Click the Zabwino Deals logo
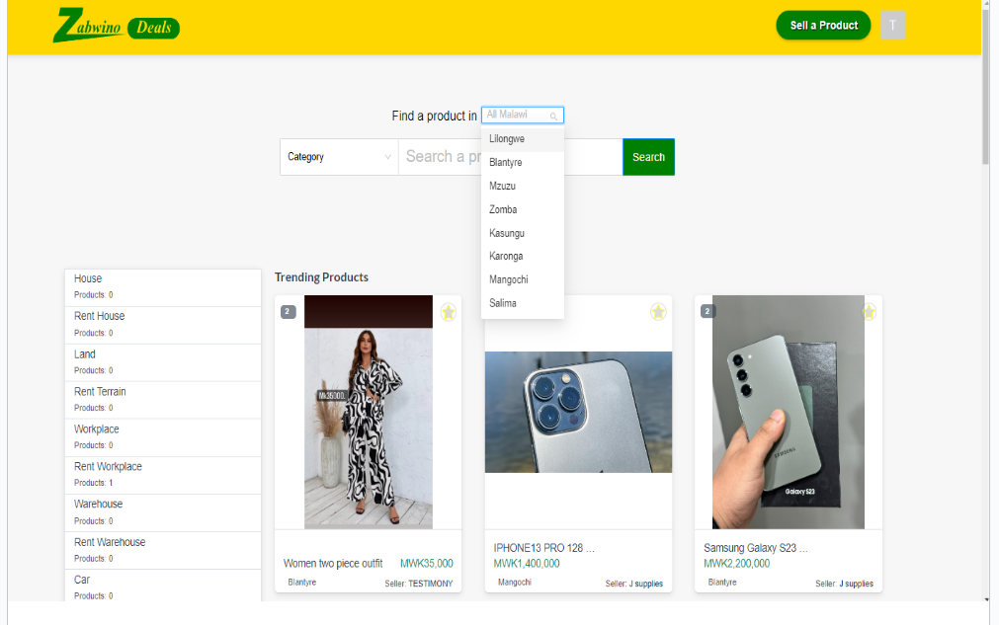The height and width of the screenshot is (625, 999). click(116, 26)
